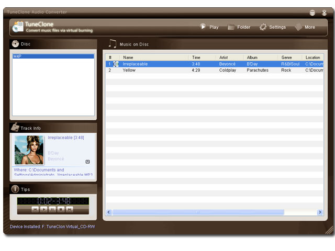Screen dimensions: 335x251
Task: Stop playback in the mini player
Action: (61, 209)
